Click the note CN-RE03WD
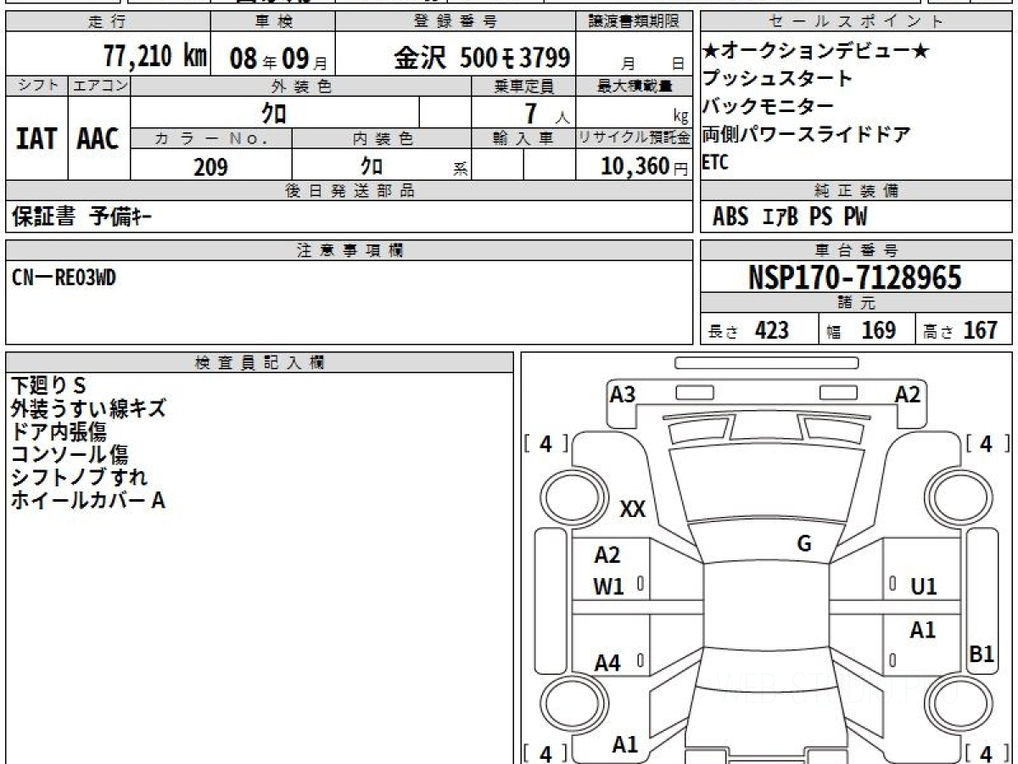1018x764 pixels. click(64, 277)
